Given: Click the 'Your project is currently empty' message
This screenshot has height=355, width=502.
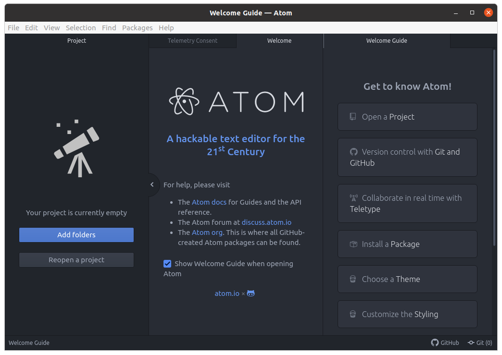Looking at the screenshot, I should point(76,213).
